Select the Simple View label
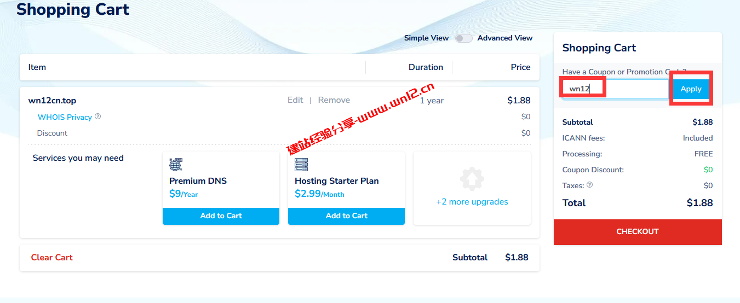 pos(426,38)
